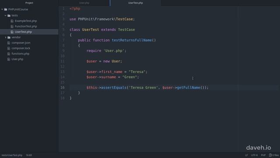
Task: Click the User.php file icon in tree
Action: click(9, 59)
